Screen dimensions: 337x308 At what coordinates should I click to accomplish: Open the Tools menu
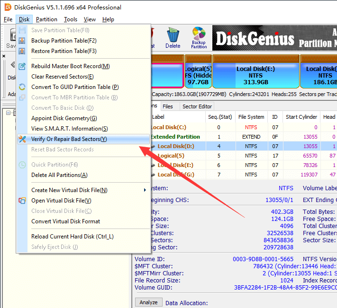(71, 19)
